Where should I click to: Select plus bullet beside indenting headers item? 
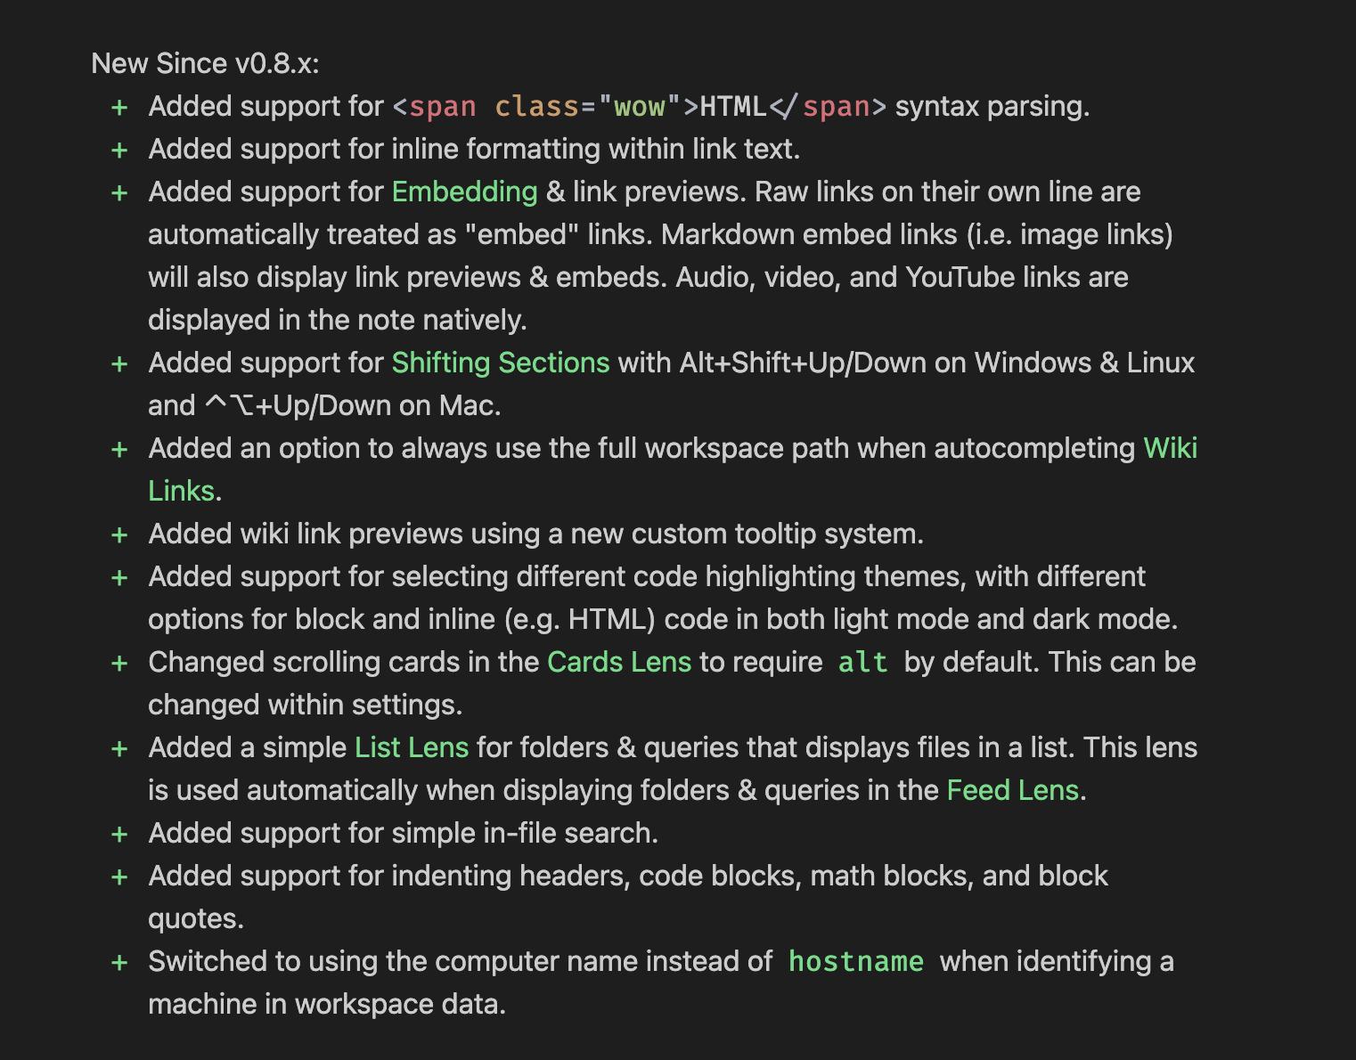click(119, 877)
